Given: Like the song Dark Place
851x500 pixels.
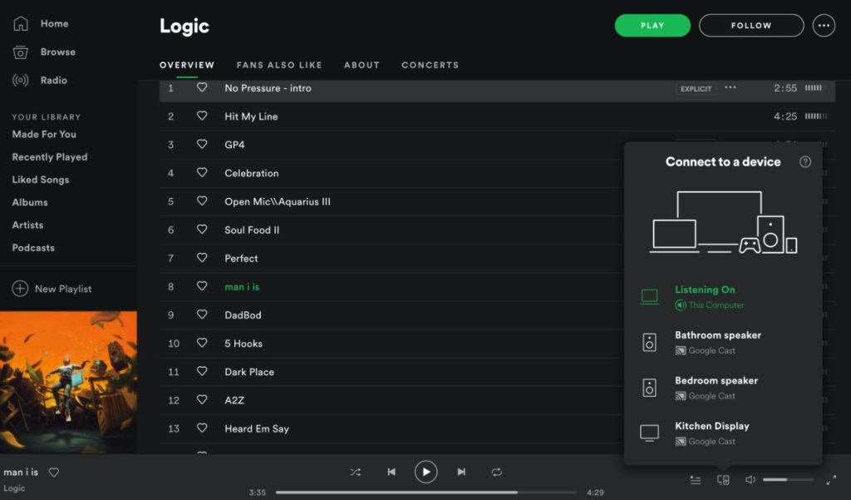Looking at the screenshot, I should click(202, 371).
